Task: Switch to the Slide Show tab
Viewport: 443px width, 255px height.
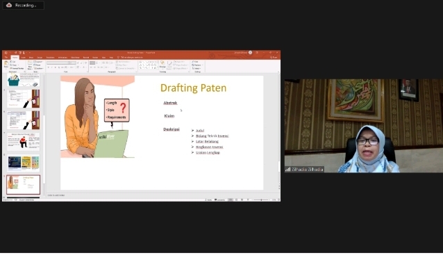Action: point(75,58)
